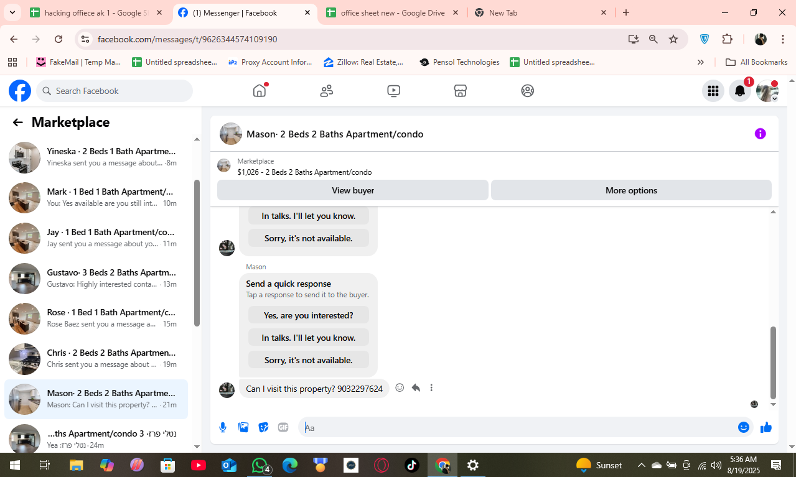This screenshot has height=477, width=796.
Task: Click the conversation list scrollbar
Action: (x=197, y=253)
